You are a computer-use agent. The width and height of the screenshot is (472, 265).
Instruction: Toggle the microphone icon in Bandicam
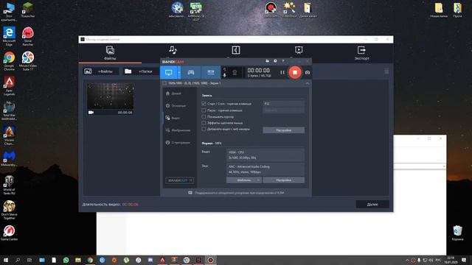(224, 75)
